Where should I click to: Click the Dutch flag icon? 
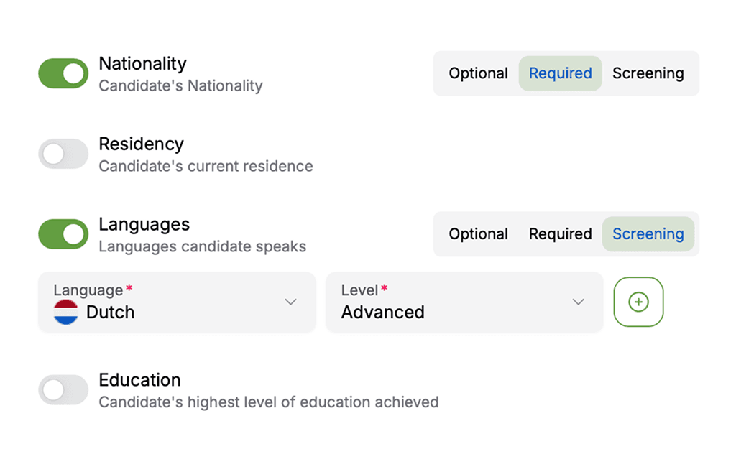[65, 312]
